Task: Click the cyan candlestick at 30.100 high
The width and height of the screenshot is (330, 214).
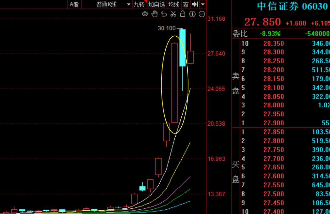Action: [182, 48]
